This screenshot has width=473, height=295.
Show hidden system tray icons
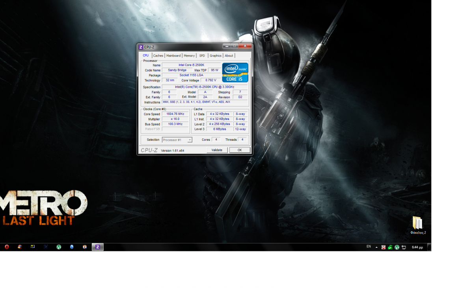(376, 247)
